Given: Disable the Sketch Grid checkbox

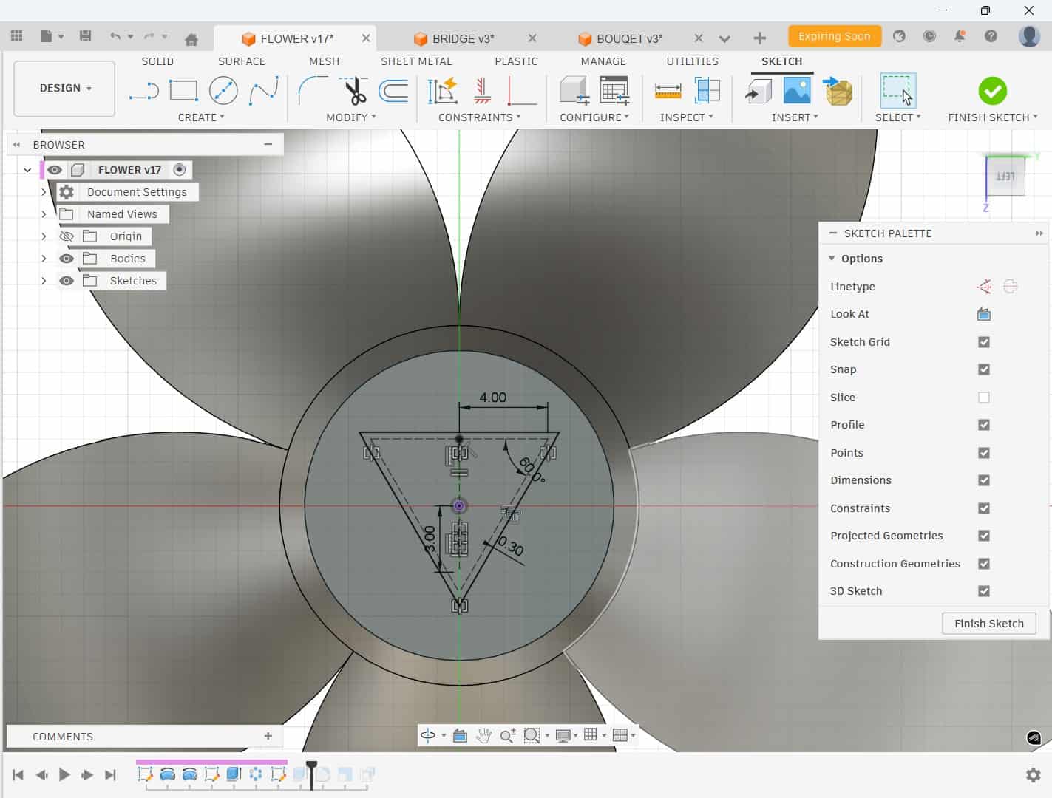Looking at the screenshot, I should 983,342.
